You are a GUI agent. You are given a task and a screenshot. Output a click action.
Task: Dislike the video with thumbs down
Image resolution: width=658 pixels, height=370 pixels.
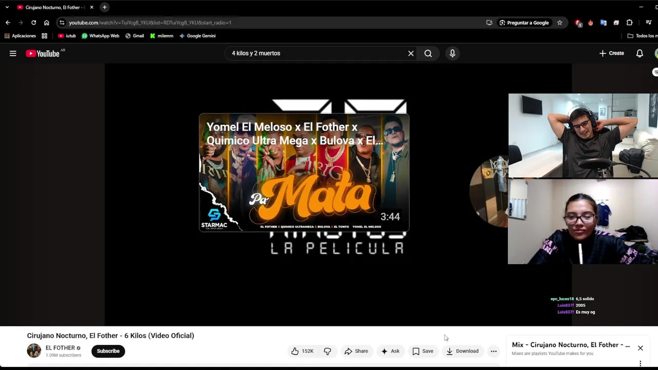[x=327, y=351]
